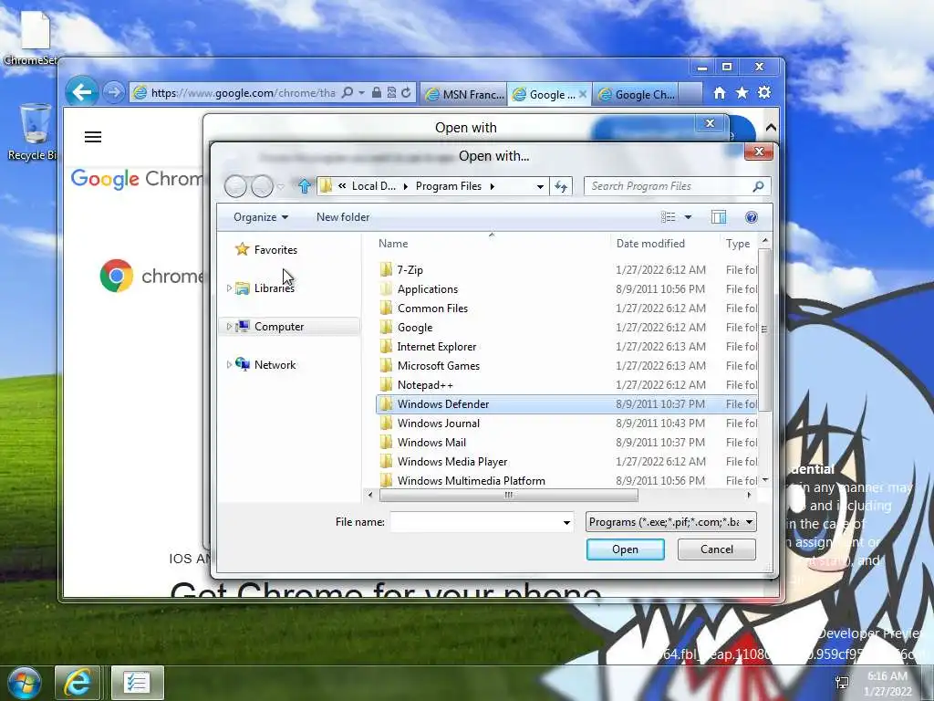934x701 pixels.
Task: Switch to the Google Ch... tab
Action: coord(637,94)
